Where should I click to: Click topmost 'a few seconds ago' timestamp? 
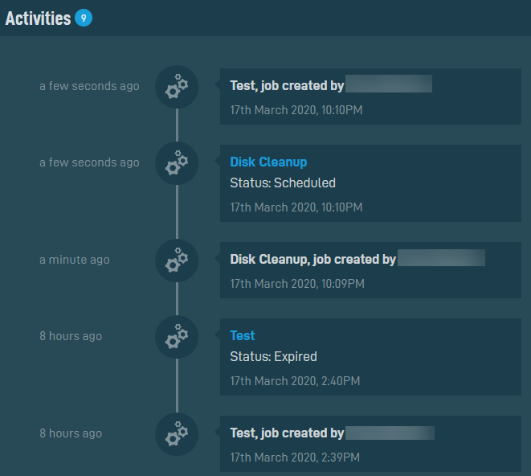pos(89,86)
